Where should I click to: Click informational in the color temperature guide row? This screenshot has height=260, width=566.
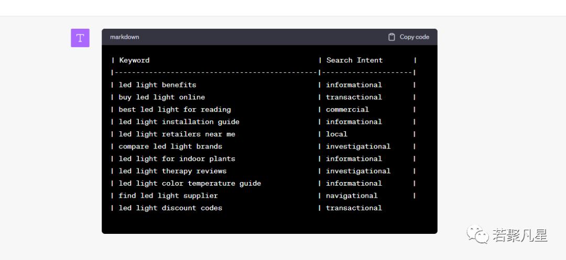(x=354, y=183)
